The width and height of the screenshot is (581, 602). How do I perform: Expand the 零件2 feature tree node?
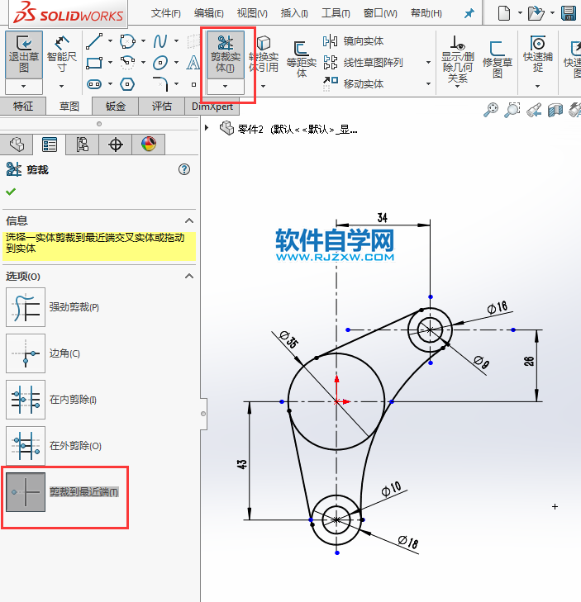point(207,128)
